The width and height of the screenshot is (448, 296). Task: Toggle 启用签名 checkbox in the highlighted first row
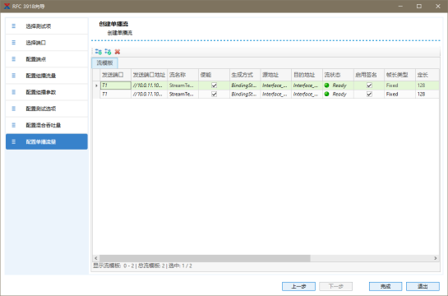point(369,86)
